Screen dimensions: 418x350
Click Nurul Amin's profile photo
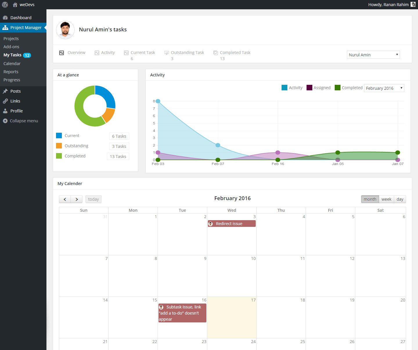(65, 30)
